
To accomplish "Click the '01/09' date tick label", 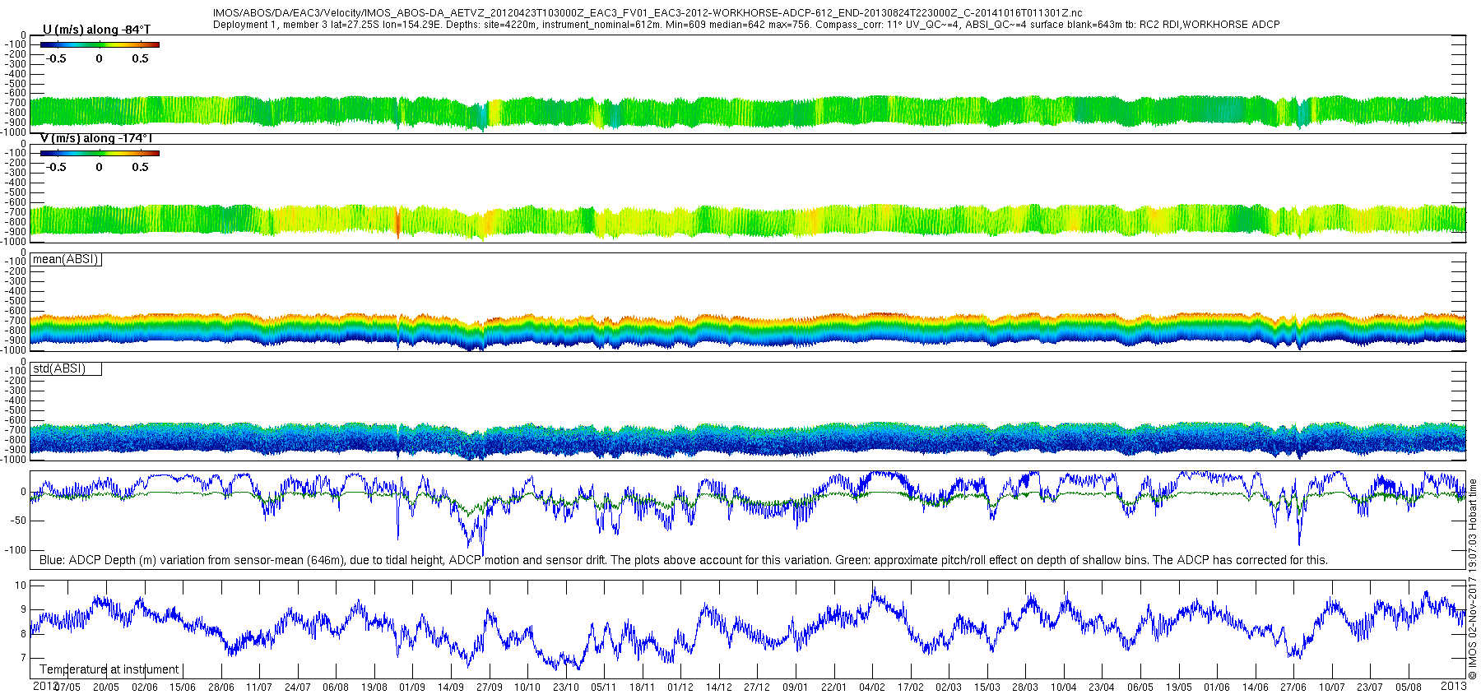I will pyautogui.click(x=412, y=687).
